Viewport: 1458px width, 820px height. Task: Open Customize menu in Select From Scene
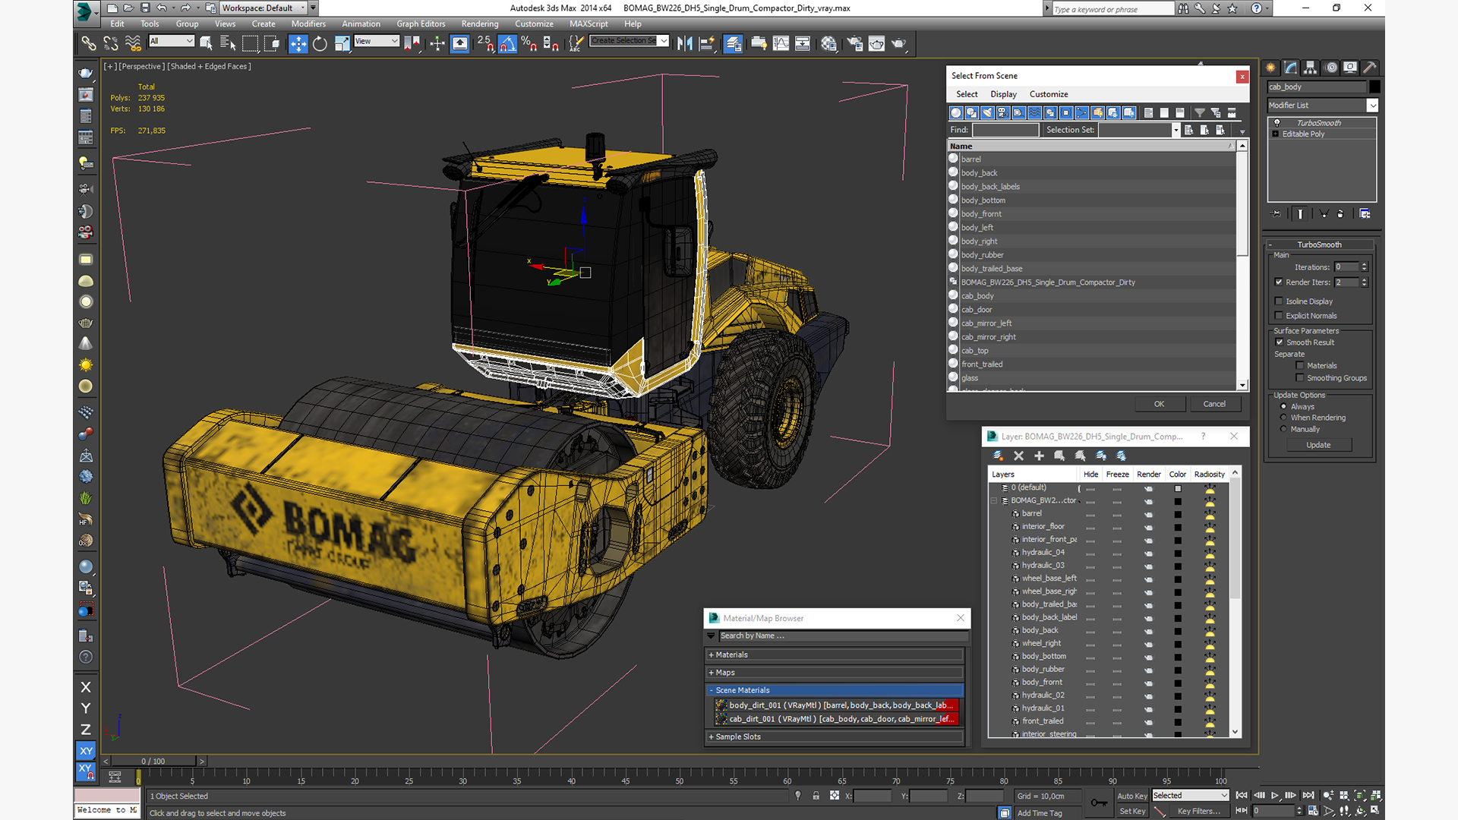click(1049, 94)
